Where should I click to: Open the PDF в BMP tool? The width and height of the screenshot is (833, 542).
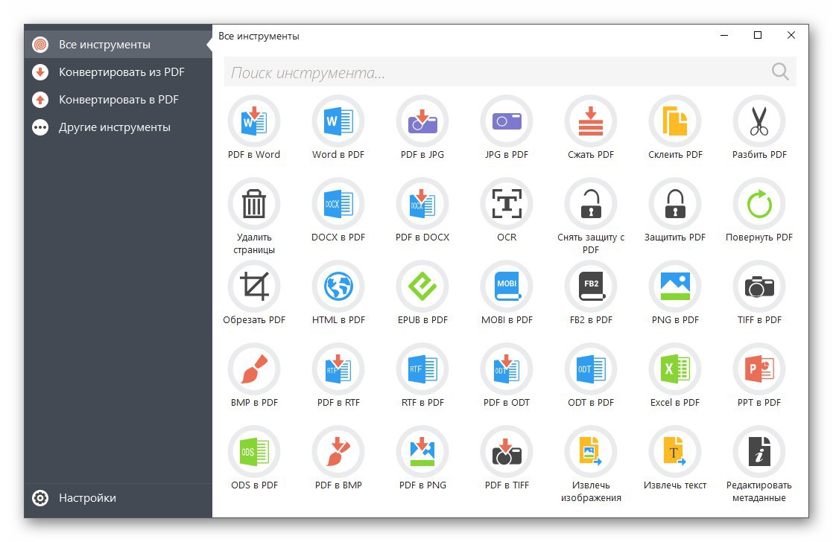pos(338,452)
